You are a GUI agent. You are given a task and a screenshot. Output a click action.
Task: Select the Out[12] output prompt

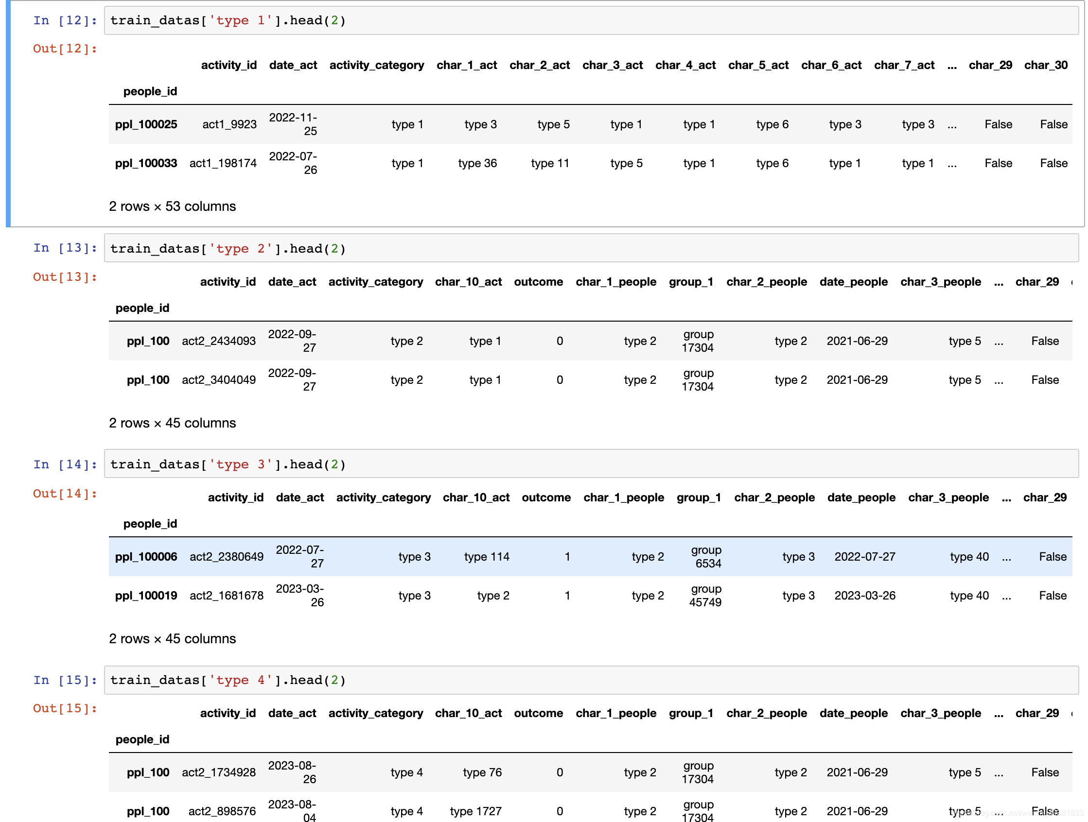pos(65,49)
